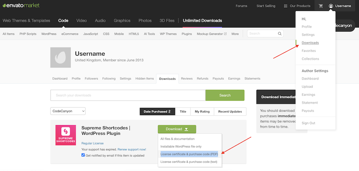Screen dimensions: 359x171
Task: Open the Code marketplace section
Action: coord(63,21)
